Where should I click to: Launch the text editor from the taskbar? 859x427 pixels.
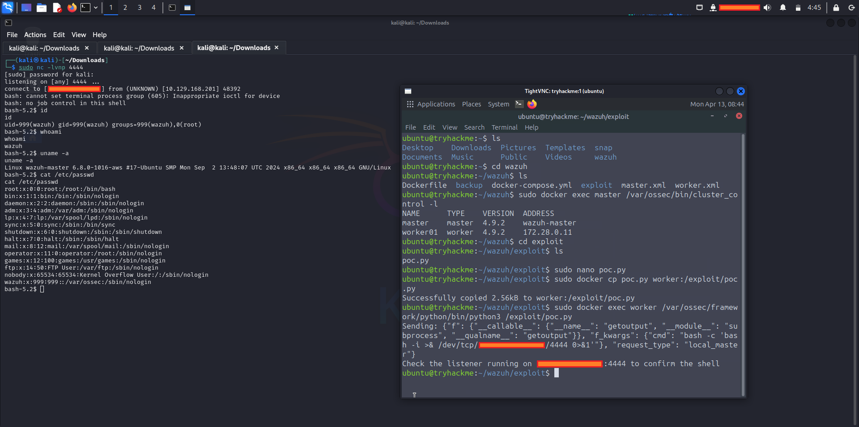coord(56,7)
